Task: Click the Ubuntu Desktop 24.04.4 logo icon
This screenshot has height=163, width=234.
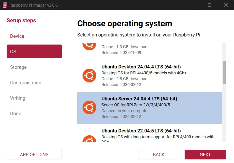Action: (89, 76)
